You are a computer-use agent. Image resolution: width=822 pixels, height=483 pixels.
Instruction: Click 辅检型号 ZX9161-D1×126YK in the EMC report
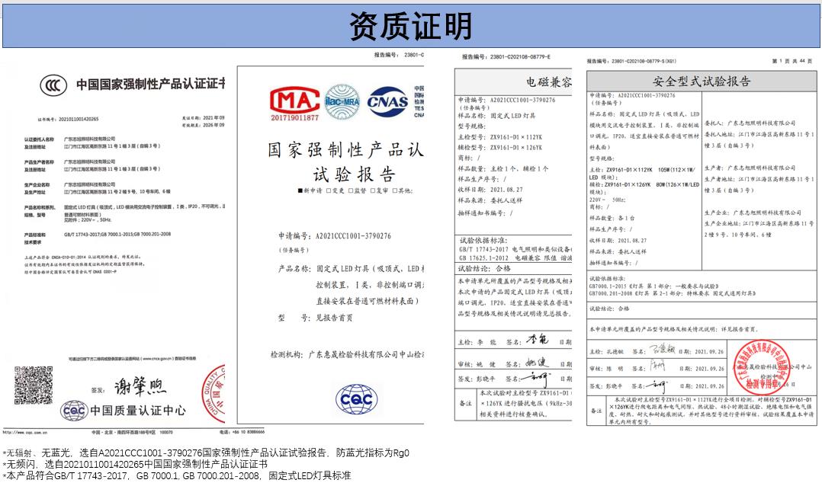pyautogui.click(x=500, y=148)
